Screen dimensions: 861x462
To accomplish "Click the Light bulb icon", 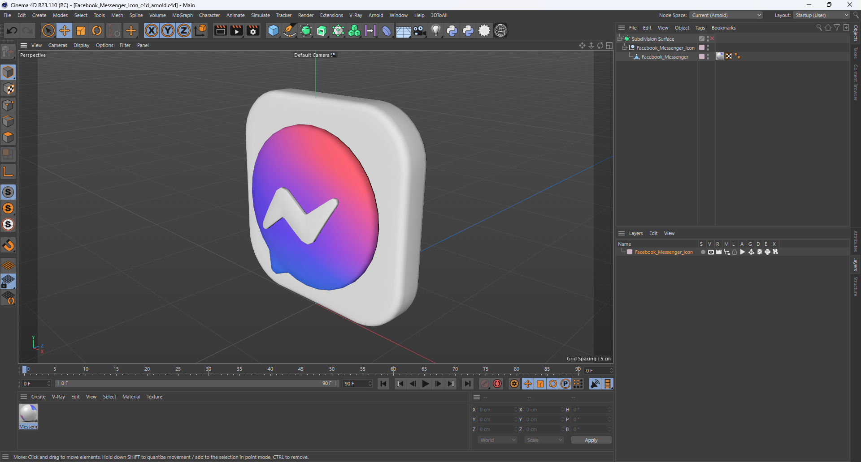I will (x=435, y=30).
